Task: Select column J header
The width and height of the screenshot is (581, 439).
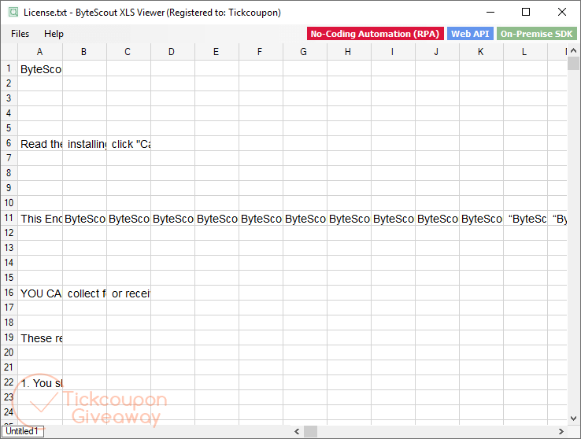Action: tap(437, 52)
